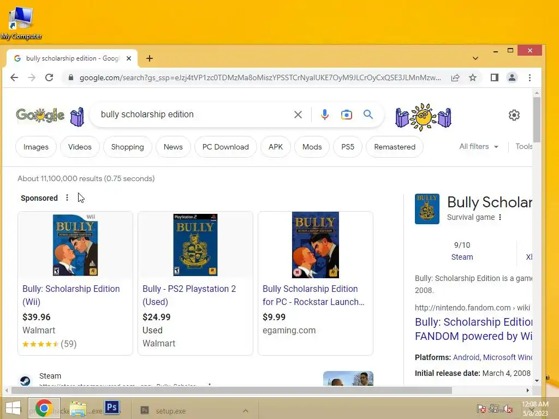
Task: Click the Steam result favicon
Action: coord(25,381)
